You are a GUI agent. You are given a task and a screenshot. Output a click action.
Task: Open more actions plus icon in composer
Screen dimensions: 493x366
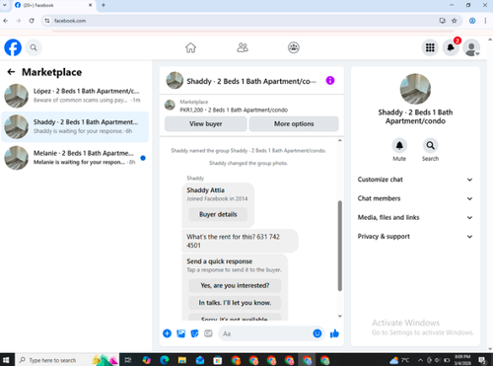pyautogui.click(x=167, y=333)
